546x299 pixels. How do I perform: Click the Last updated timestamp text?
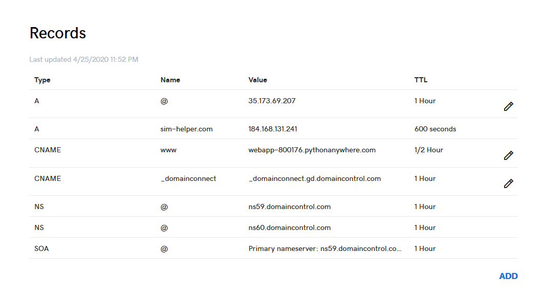[x=83, y=59]
